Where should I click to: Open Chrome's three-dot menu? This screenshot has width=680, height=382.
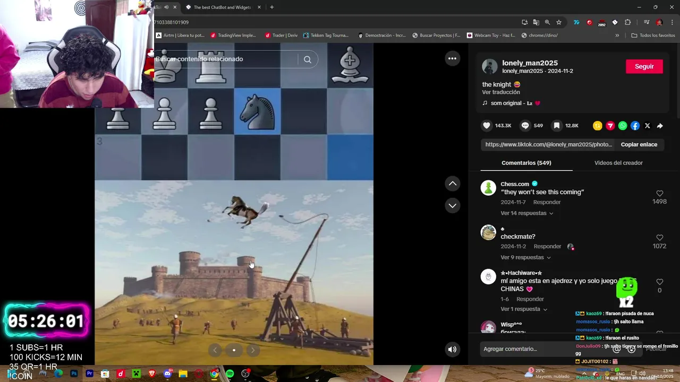(672, 22)
